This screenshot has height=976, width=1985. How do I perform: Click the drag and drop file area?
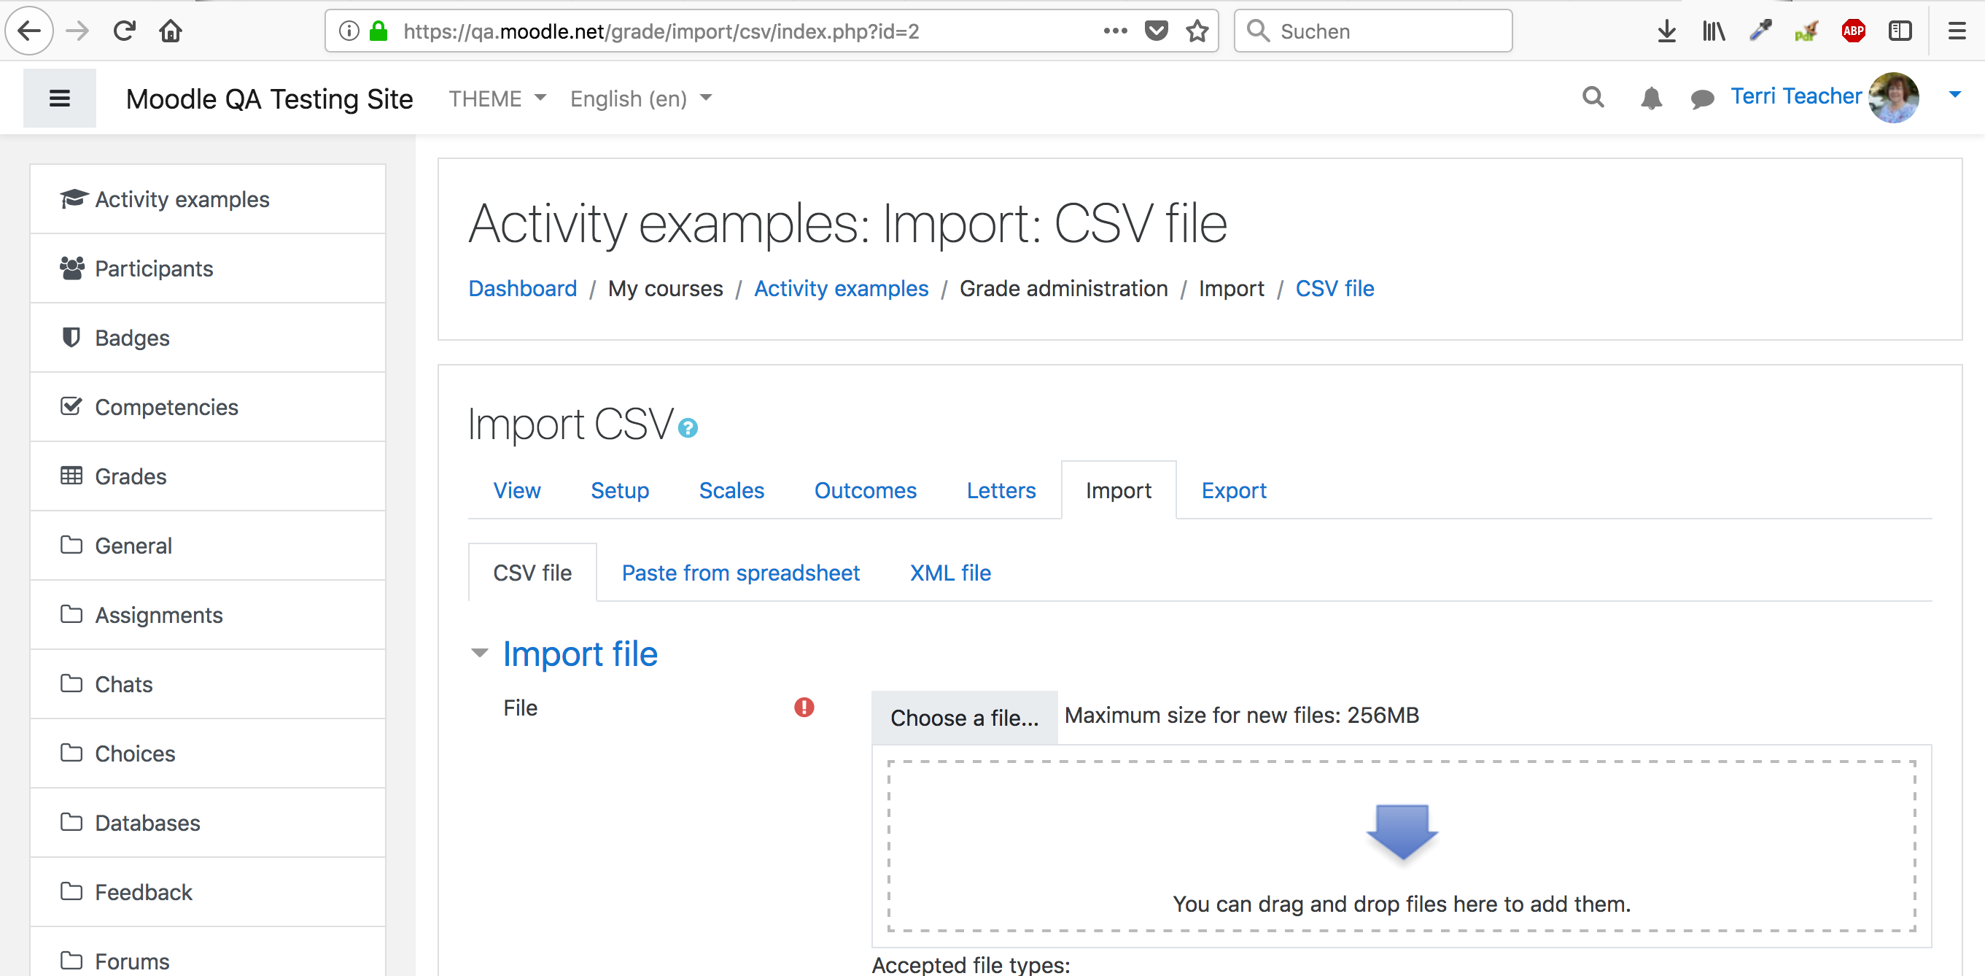tap(1401, 845)
